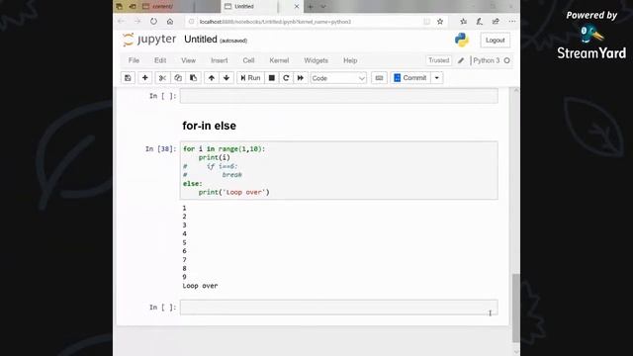Viewport: 633px width, 356px height.
Task: Open the Cell menu
Action: [x=248, y=60]
